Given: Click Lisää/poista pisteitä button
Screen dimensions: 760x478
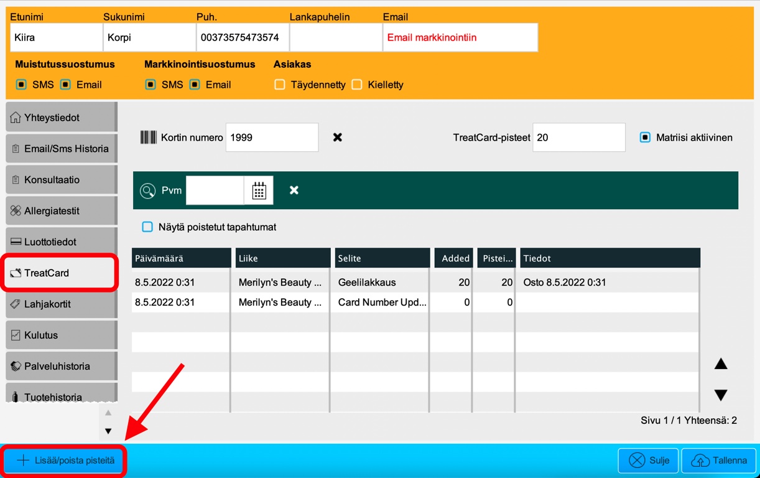Looking at the screenshot, I should [64, 461].
